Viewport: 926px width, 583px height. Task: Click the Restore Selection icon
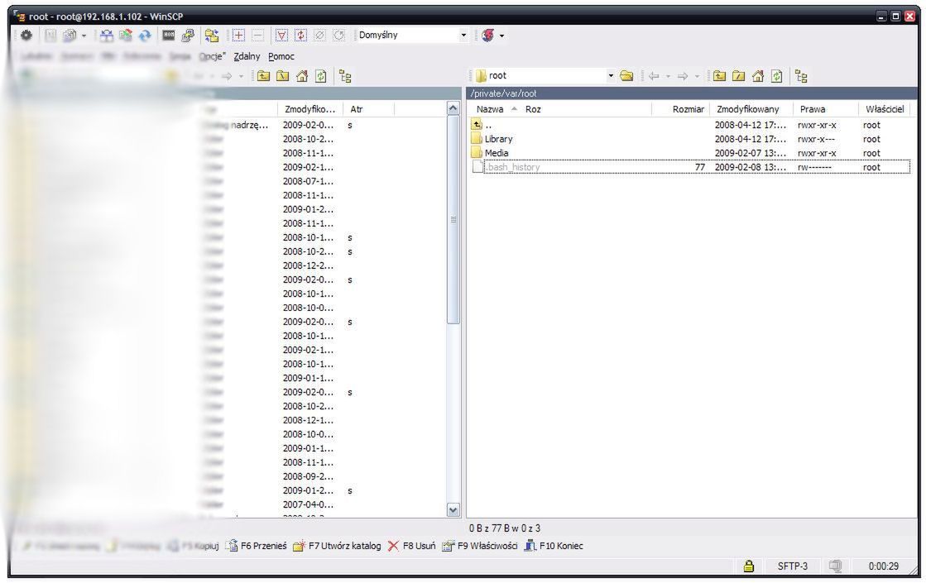[339, 36]
